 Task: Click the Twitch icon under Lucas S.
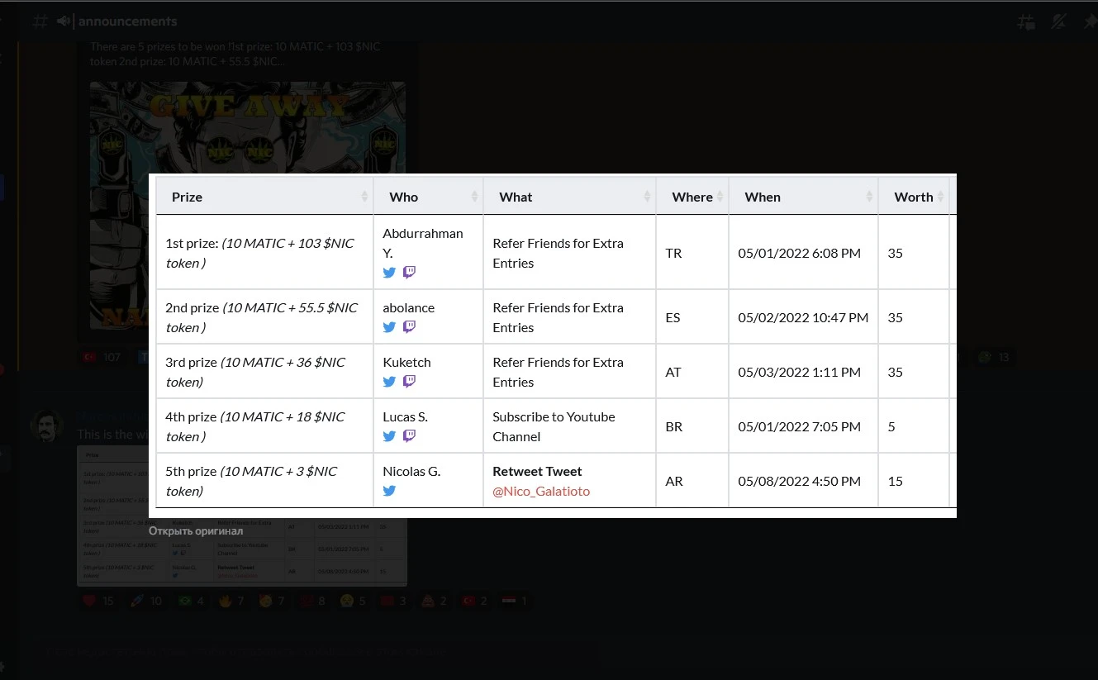(409, 436)
